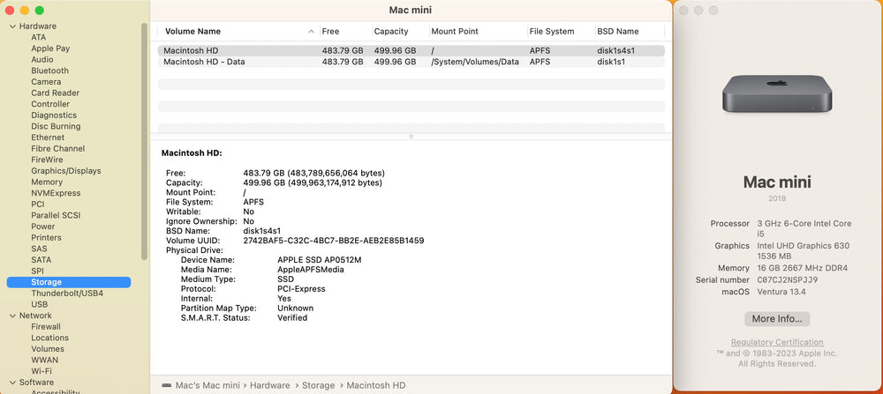
Task: Select Disc Burning item
Action: [56, 126]
